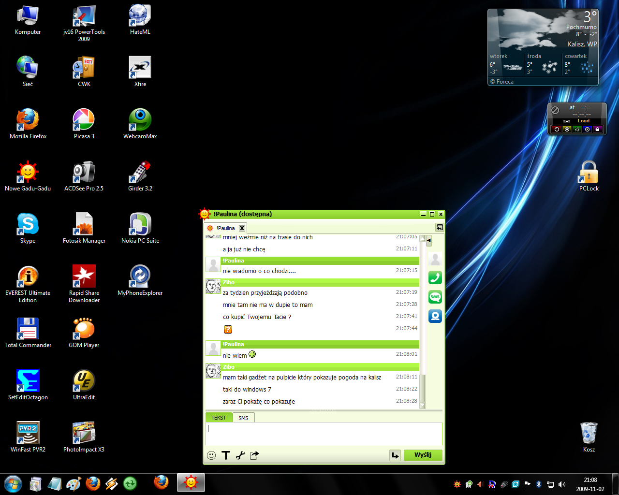Close the !Paulina conversation tab

pos(242,228)
